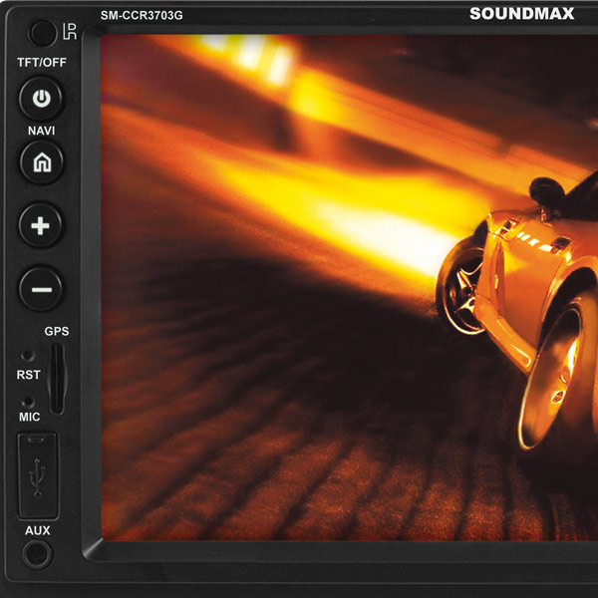Click the TFT/OFF label text
The width and height of the screenshot is (598, 598).
[41, 64]
